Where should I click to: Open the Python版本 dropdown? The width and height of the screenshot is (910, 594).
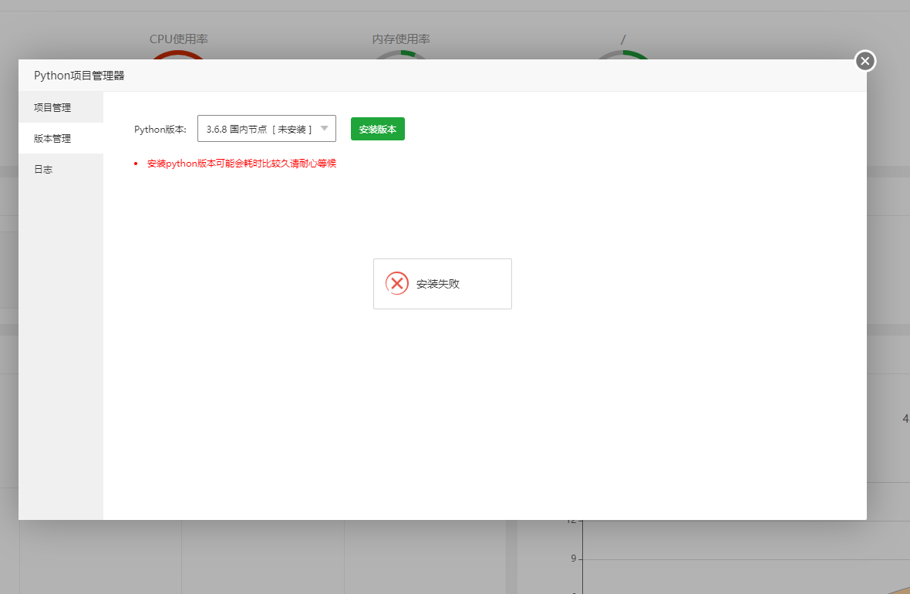point(266,129)
